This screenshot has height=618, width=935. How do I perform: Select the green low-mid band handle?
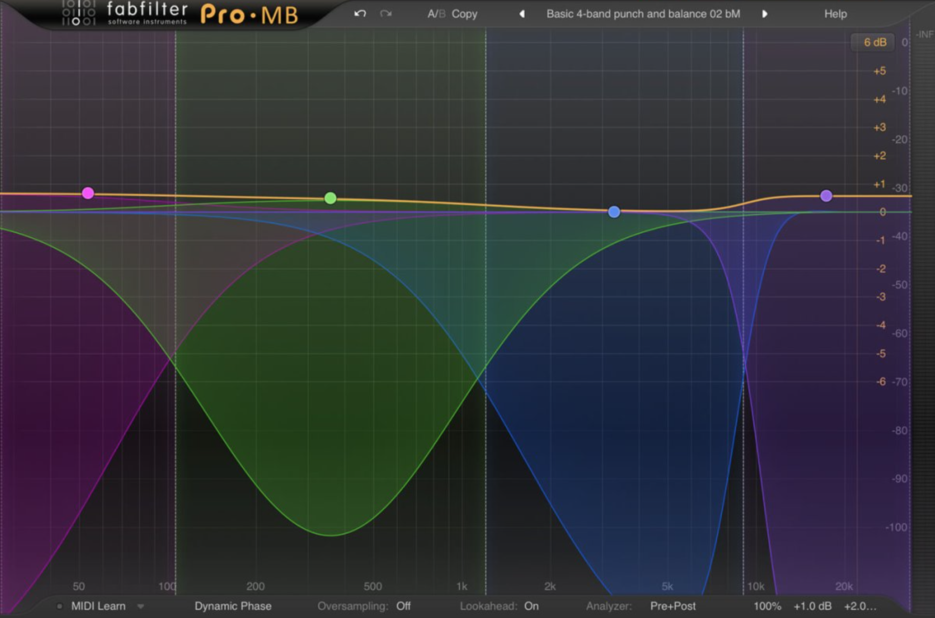tap(330, 198)
